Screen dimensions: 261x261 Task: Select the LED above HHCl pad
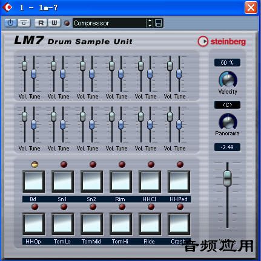click(x=151, y=164)
